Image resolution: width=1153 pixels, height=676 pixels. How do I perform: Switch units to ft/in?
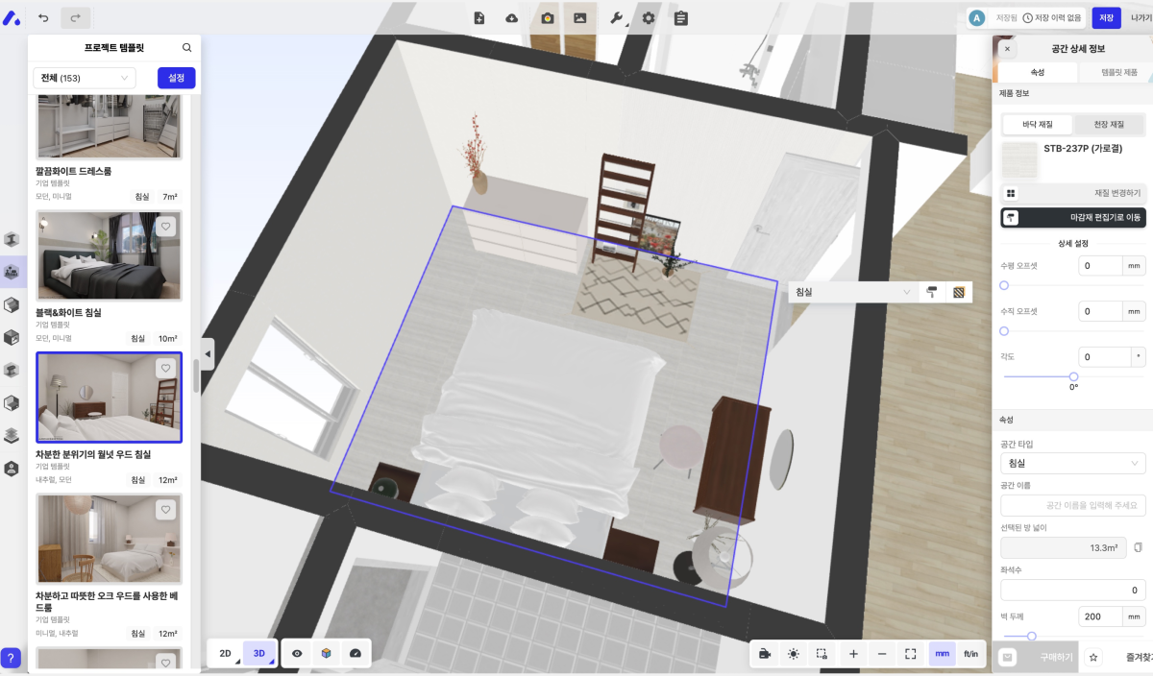click(970, 653)
